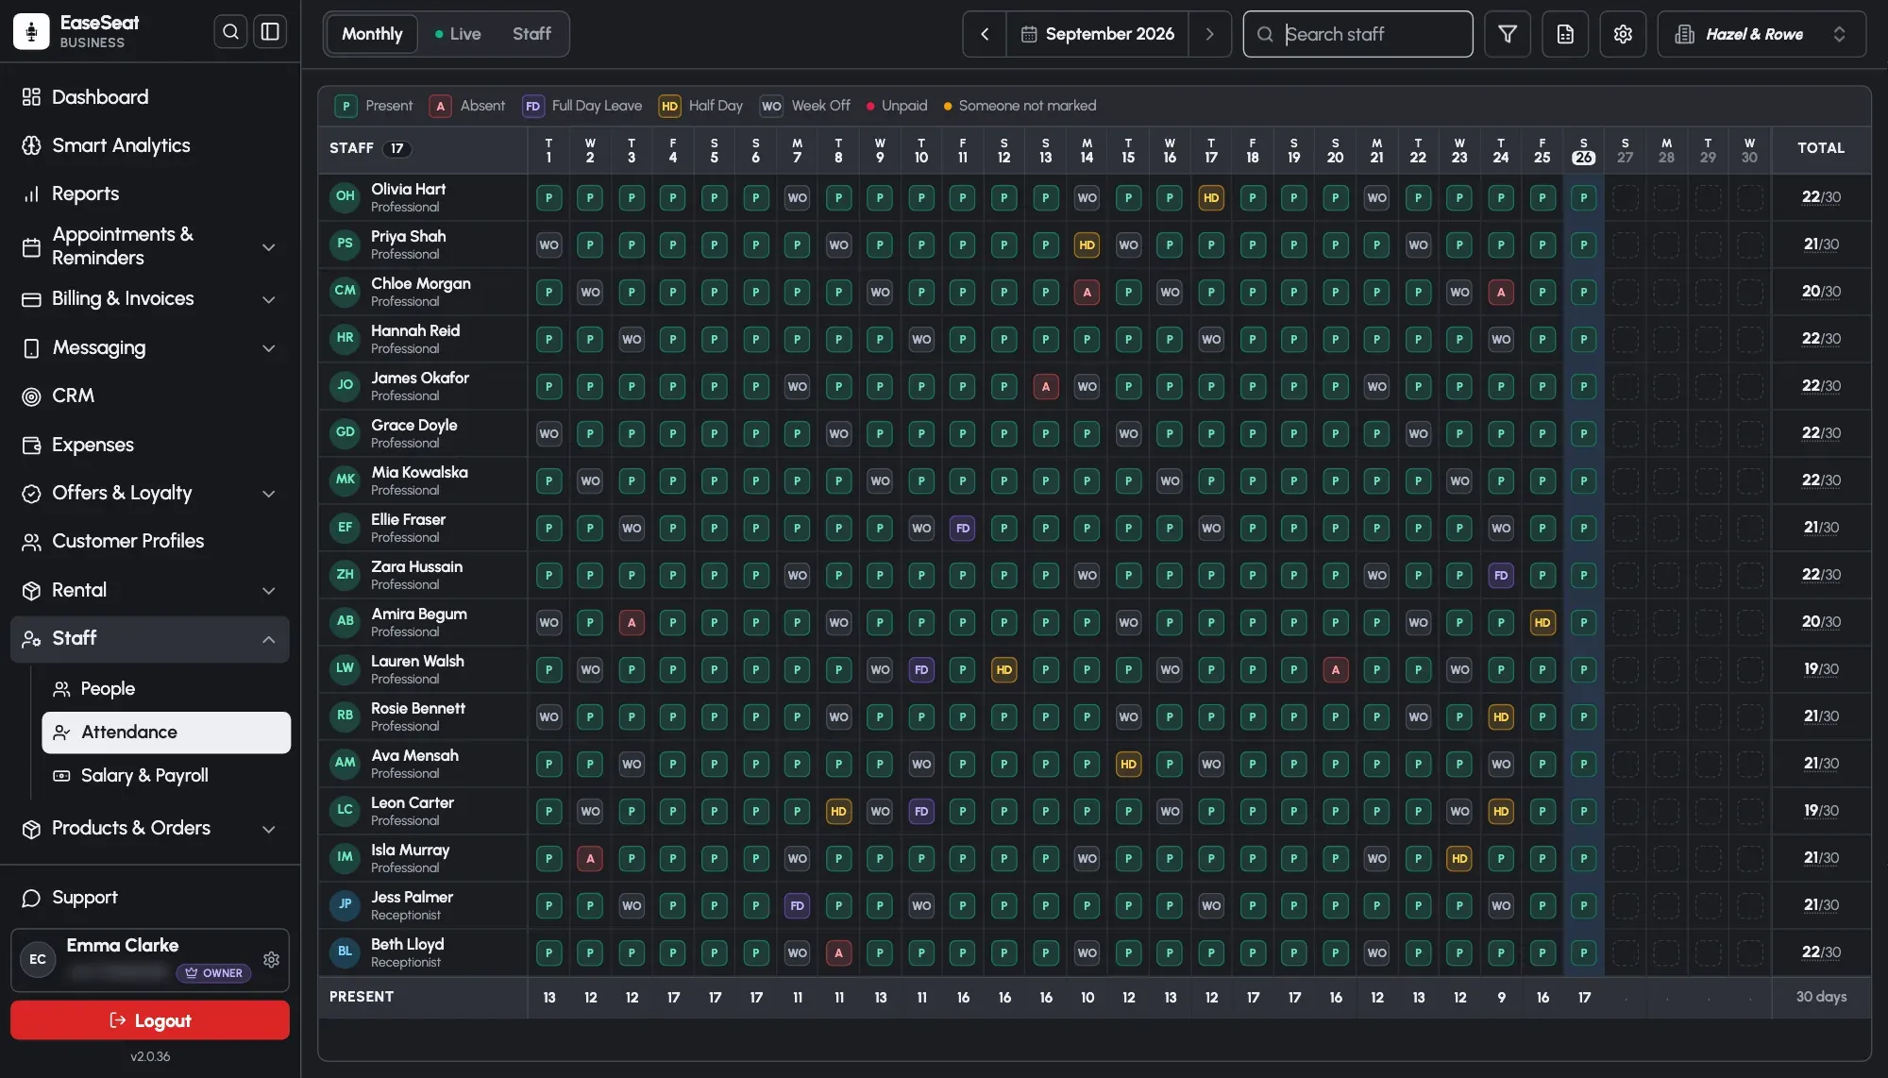Open CRM in sidebar
Image resolution: width=1888 pixels, height=1078 pixels.
click(x=151, y=396)
